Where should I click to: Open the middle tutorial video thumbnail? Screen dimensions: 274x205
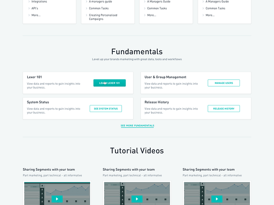(x=137, y=194)
